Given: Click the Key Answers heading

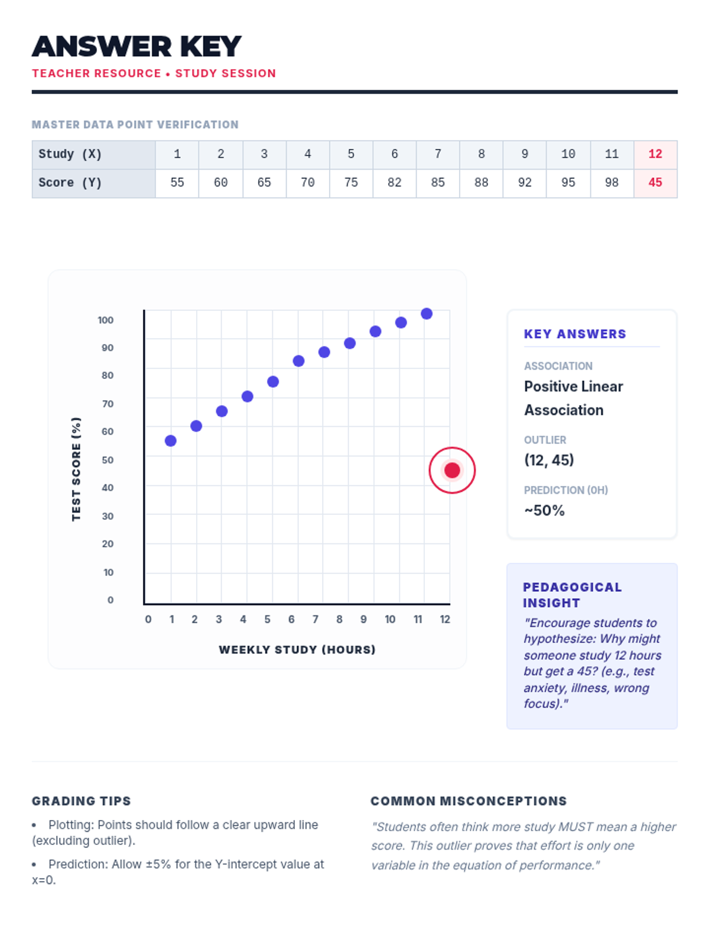Looking at the screenshot, I should 575,334.
